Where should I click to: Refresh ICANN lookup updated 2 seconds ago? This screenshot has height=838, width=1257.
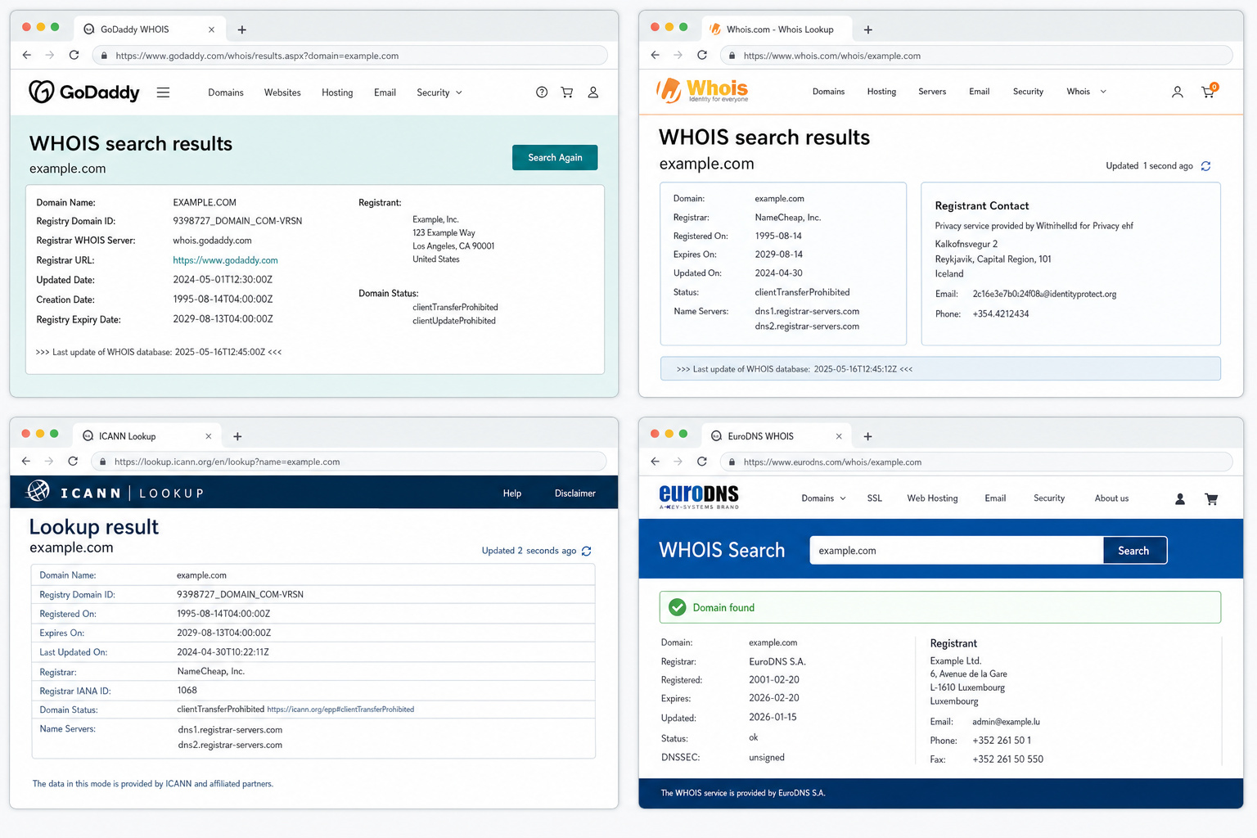point(586,551)
